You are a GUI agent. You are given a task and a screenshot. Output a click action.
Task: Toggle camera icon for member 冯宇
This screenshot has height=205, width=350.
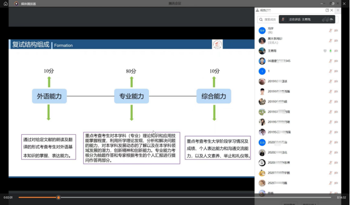pyautogui.click(x=336, y=30)
